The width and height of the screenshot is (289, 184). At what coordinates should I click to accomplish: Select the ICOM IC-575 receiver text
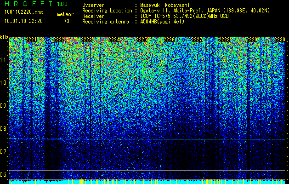point(184,16)
